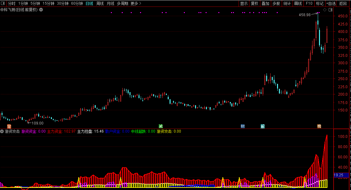Open the 多周期 multi-period view

(x=122, y=3)
